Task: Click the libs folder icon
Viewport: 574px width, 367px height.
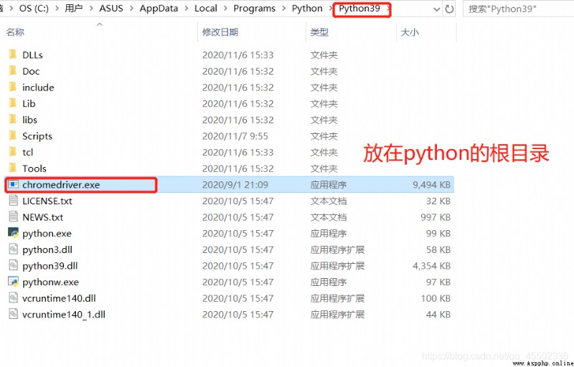Action: click(13, 120)
